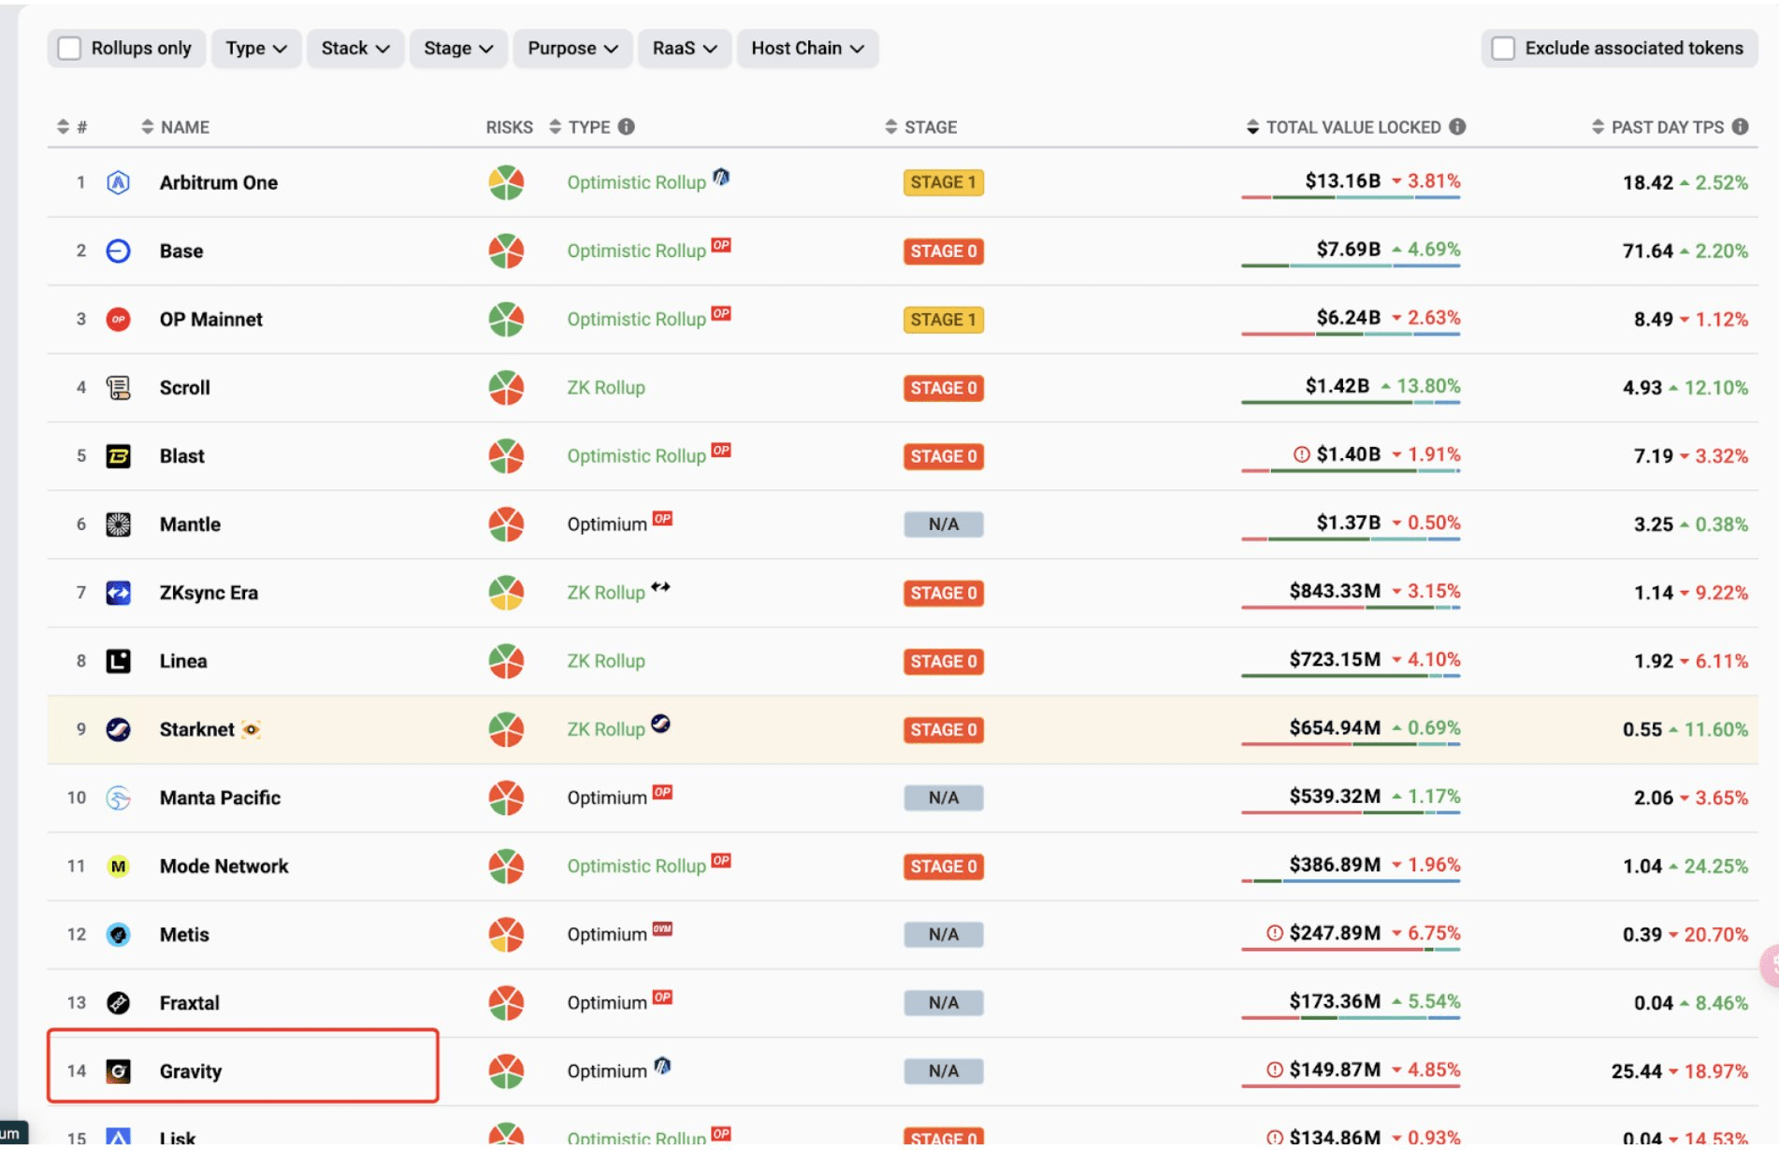
Task: Click the Scroll project logo
Action: coord(118,387)
